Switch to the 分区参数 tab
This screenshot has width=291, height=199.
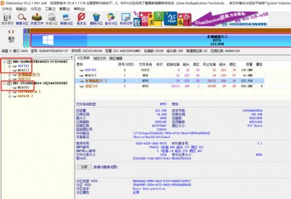(83, 58)
